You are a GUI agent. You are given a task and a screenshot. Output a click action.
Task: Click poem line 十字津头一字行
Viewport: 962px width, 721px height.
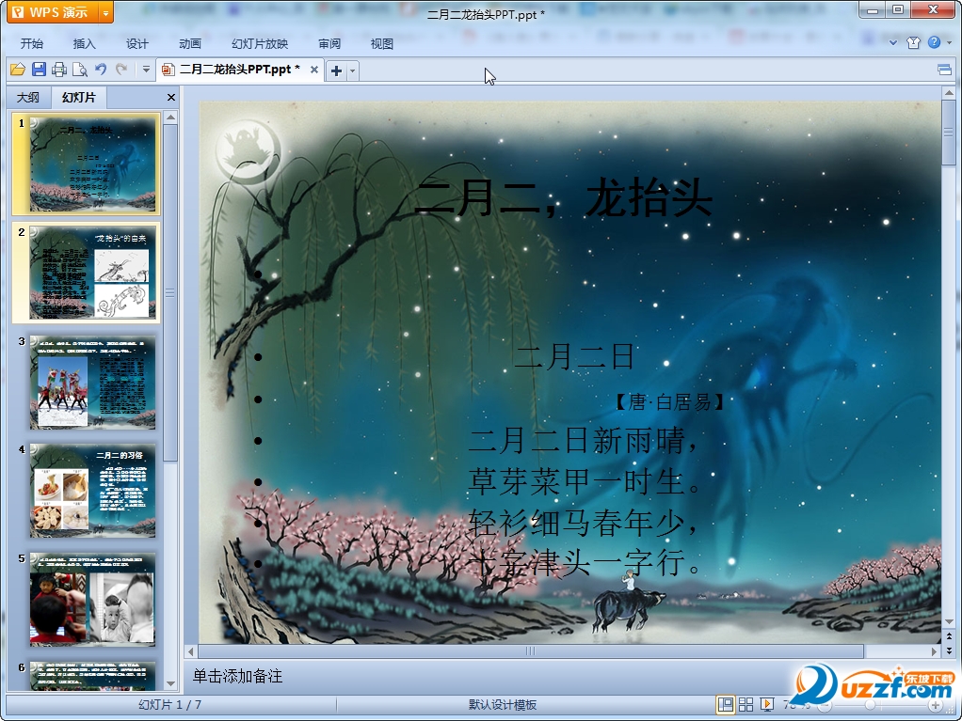(x=585, y=562)
